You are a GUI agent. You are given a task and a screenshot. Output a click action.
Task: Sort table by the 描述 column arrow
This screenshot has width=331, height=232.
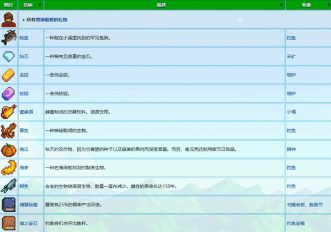point(281,4)
